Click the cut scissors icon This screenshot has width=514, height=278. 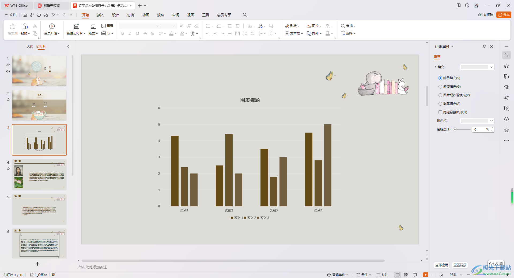35,26
